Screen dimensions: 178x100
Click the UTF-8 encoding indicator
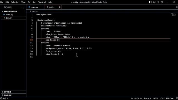pyautogui.click(x=156, y=98)
